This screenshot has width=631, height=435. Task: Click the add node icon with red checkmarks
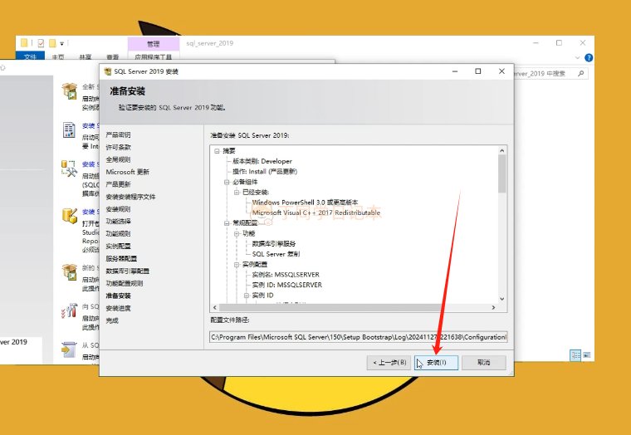coord(69,310)
